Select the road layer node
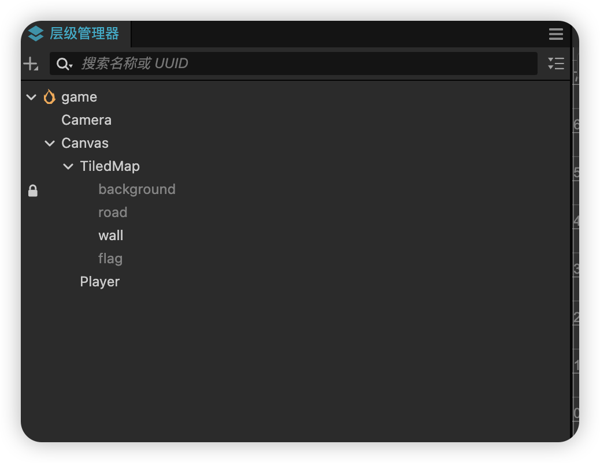 point(113,212)
